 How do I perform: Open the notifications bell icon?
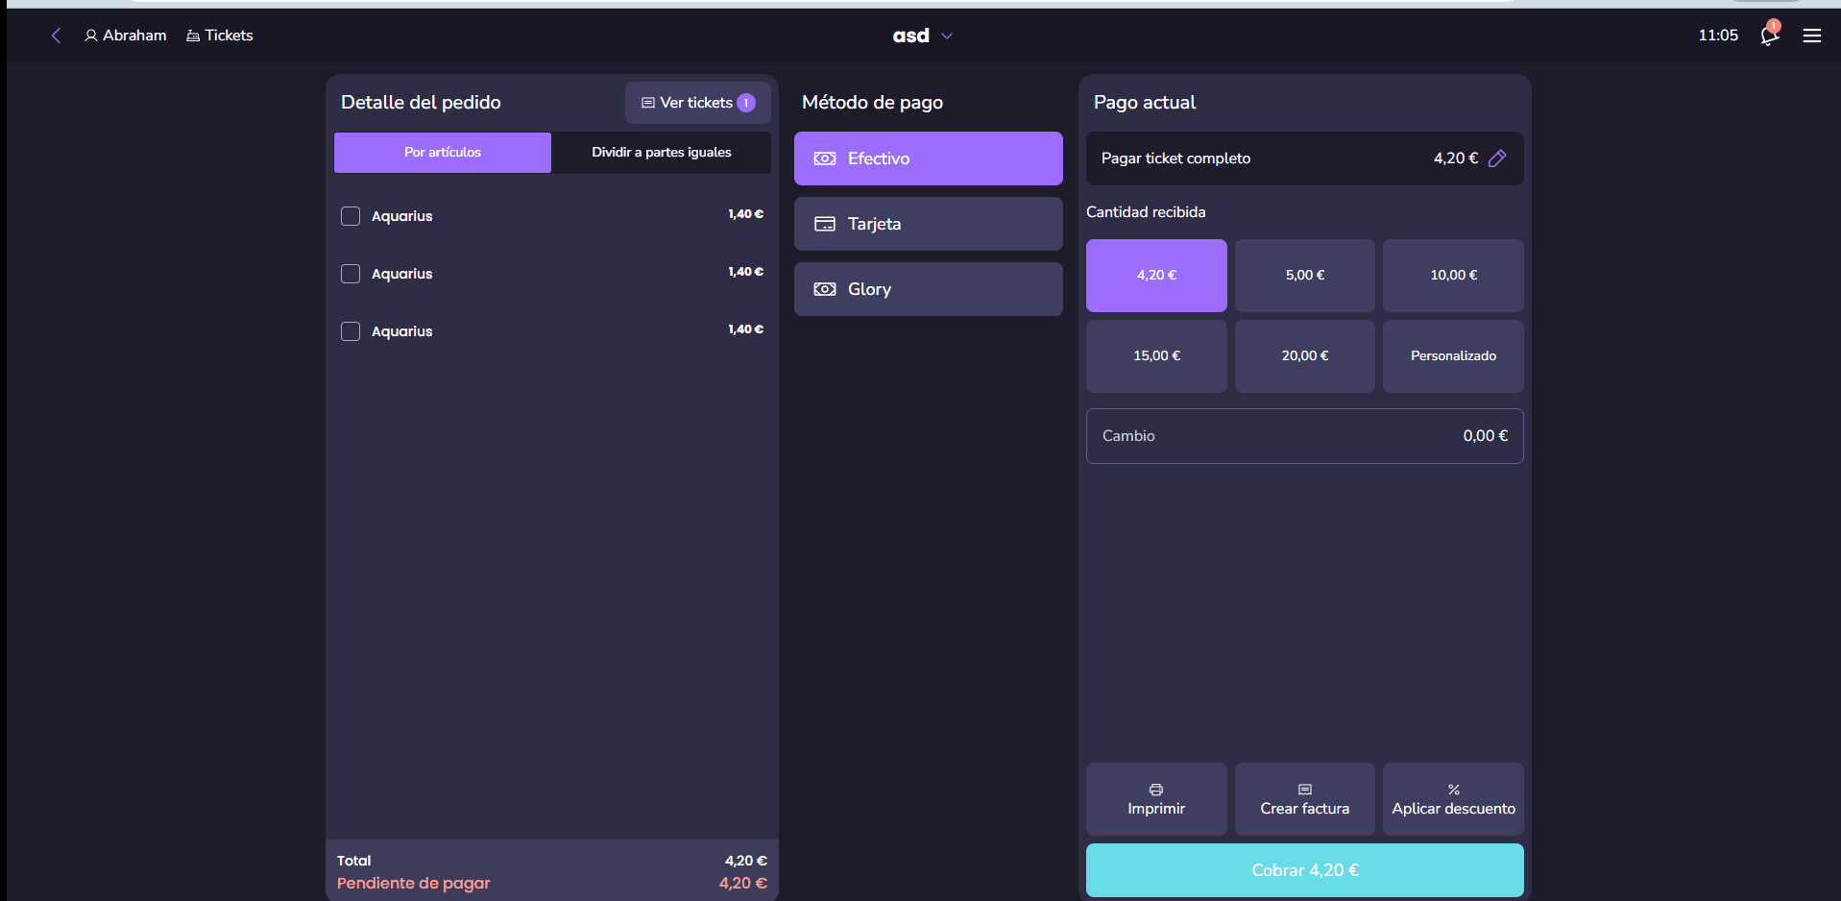(1769, 36)
